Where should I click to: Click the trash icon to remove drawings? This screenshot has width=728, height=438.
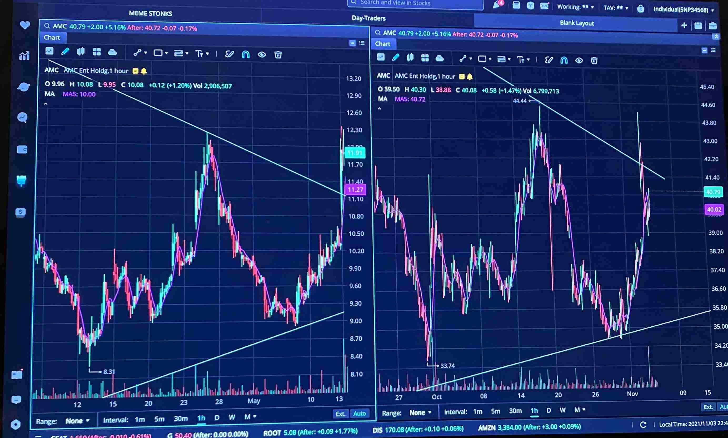tap(278, 54)
